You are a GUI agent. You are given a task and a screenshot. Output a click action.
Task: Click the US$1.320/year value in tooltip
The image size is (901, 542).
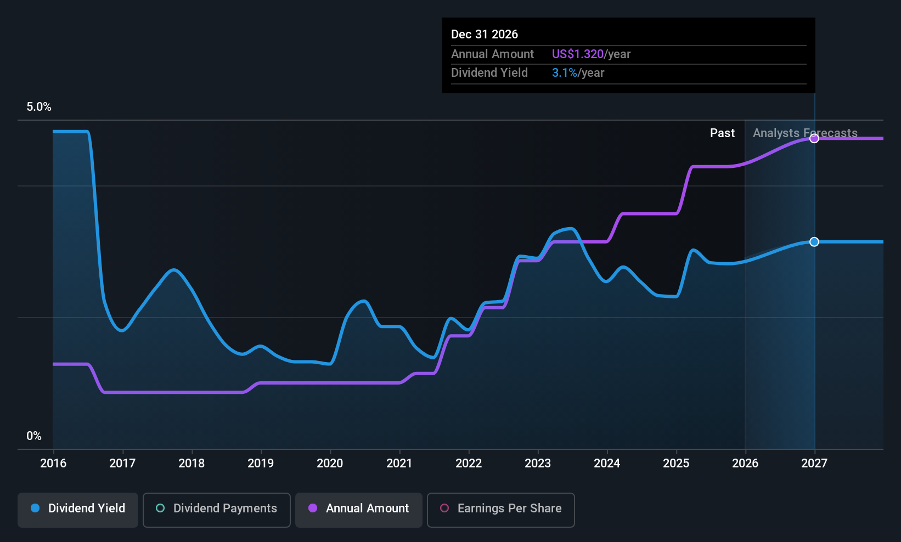591,54
